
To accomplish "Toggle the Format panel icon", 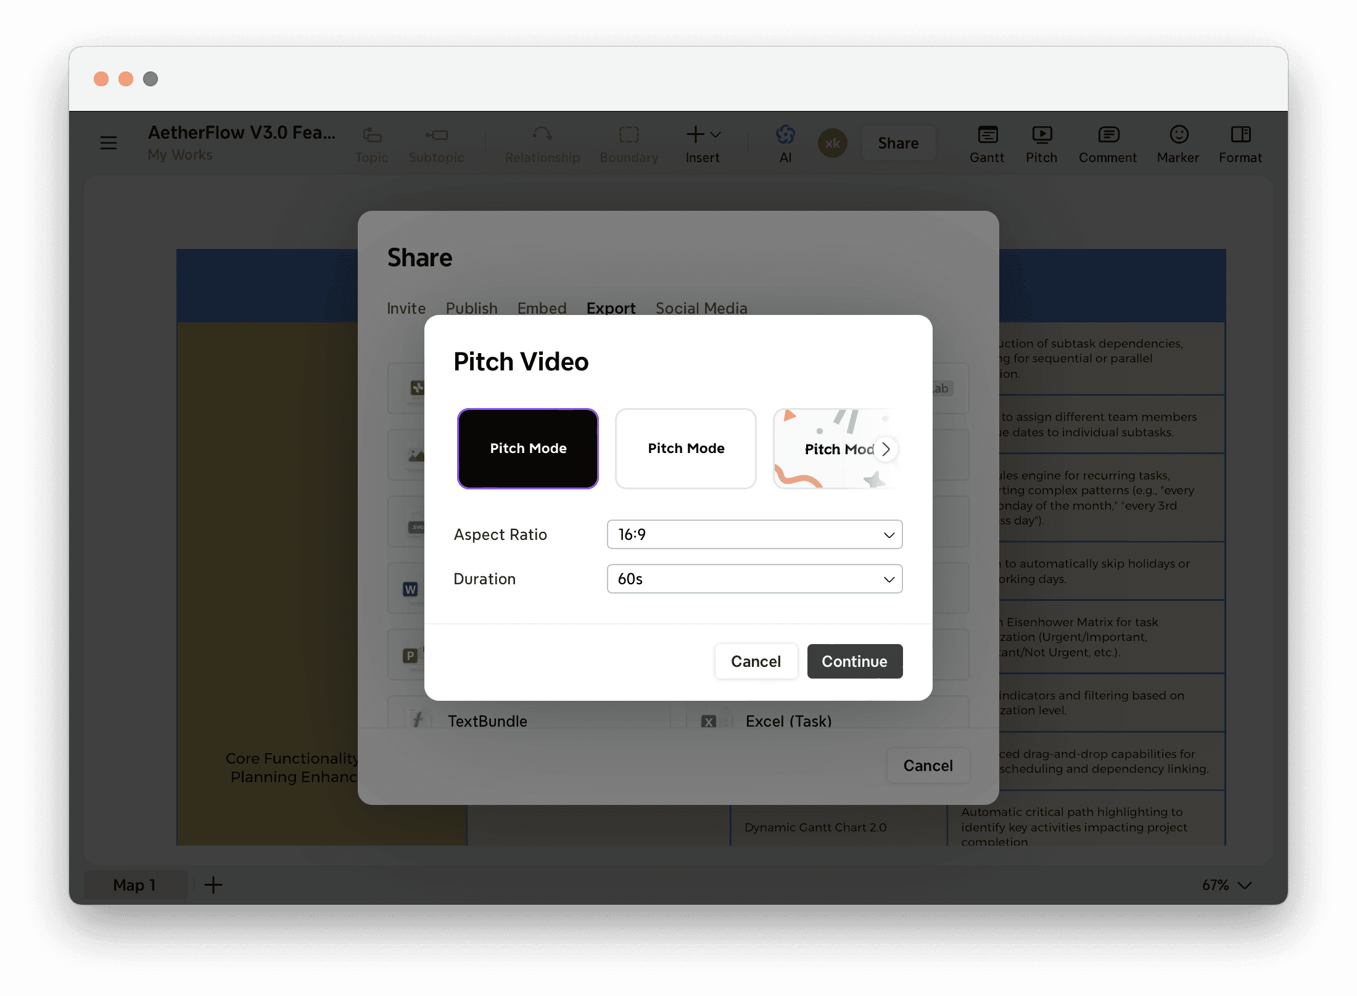I will pyautogui.click(x=1240, y=135).
